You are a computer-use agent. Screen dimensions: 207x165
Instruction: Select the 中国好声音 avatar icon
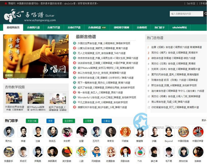click(x=198, y=132)
